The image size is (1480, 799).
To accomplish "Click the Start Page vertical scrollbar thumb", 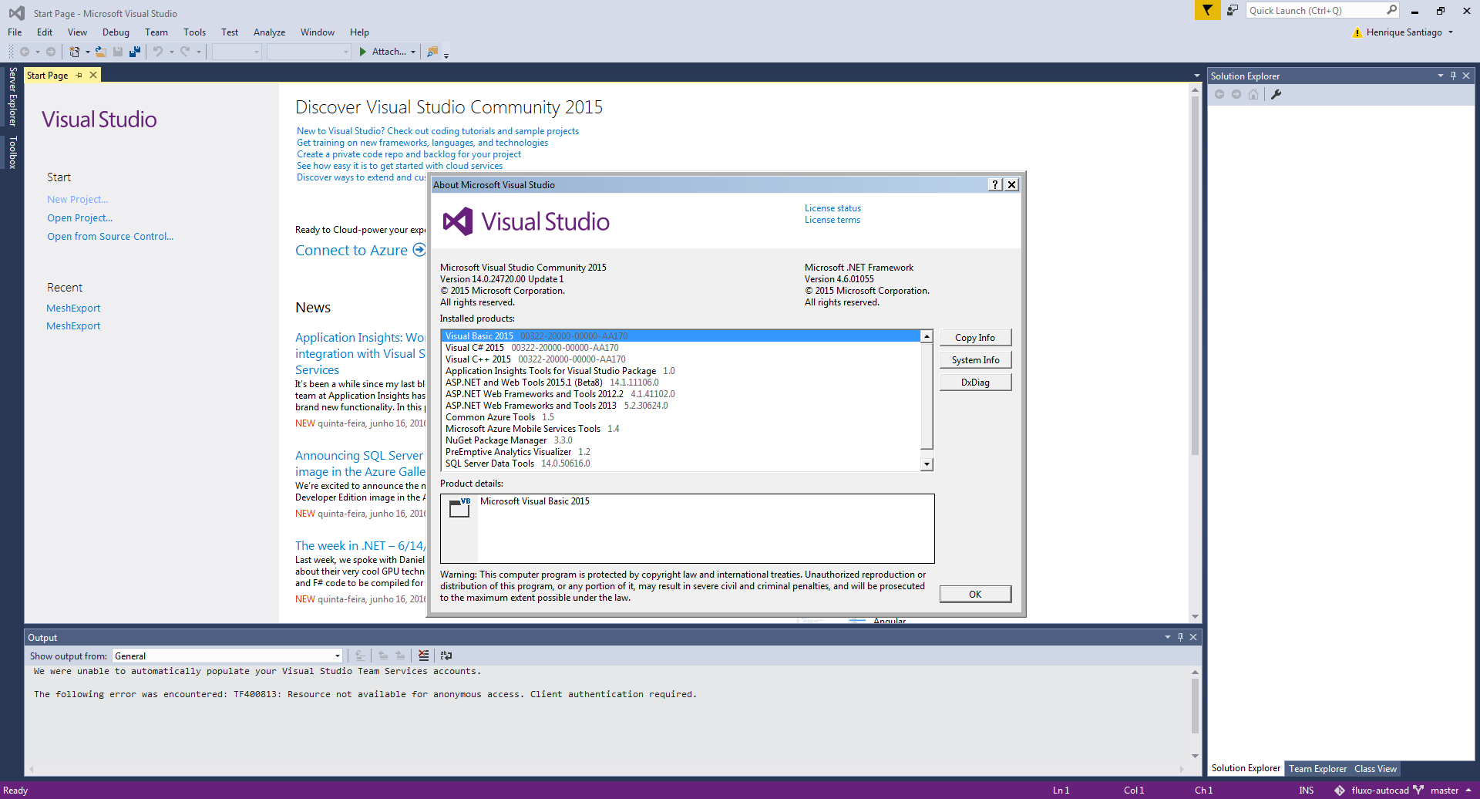I will tap(1195, 275).
